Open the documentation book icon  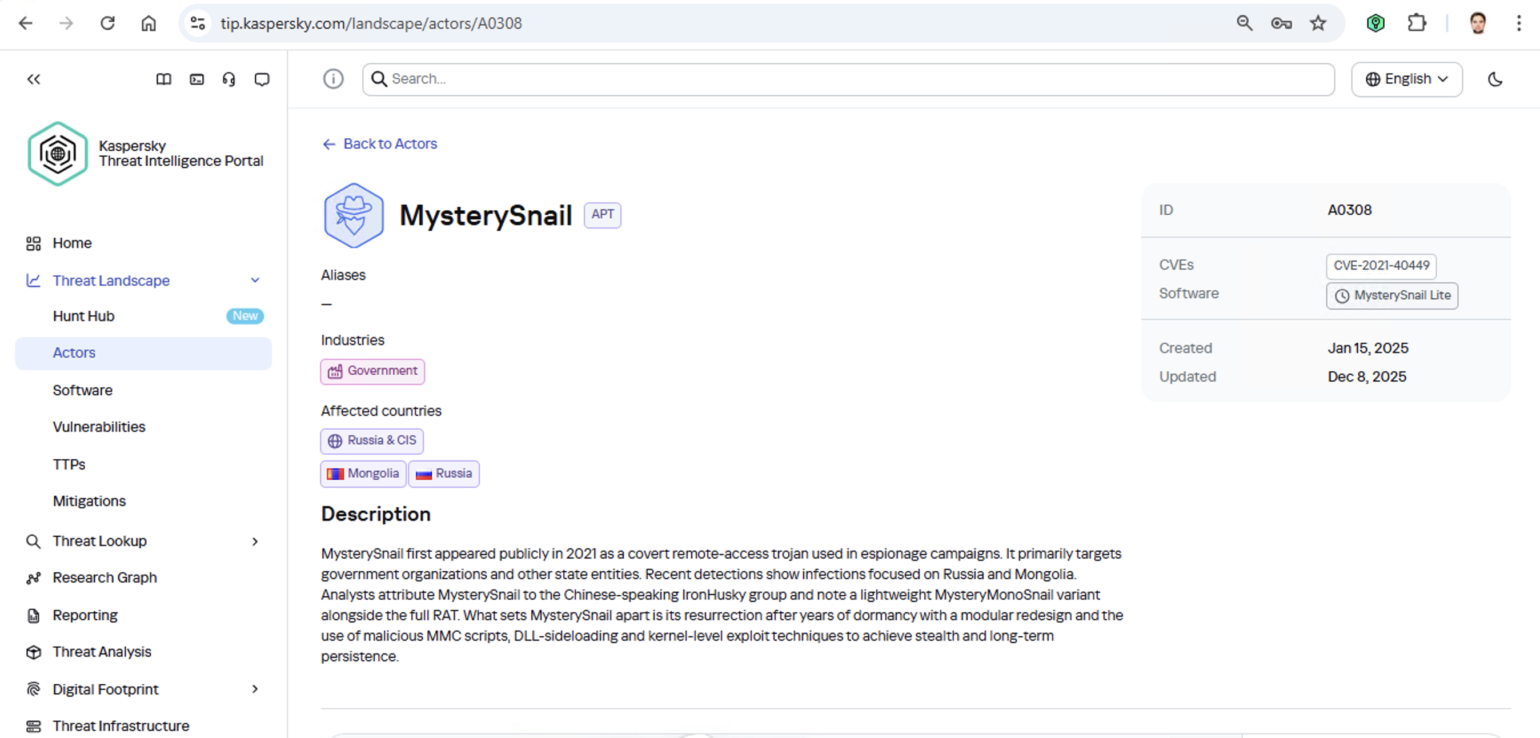163,79
